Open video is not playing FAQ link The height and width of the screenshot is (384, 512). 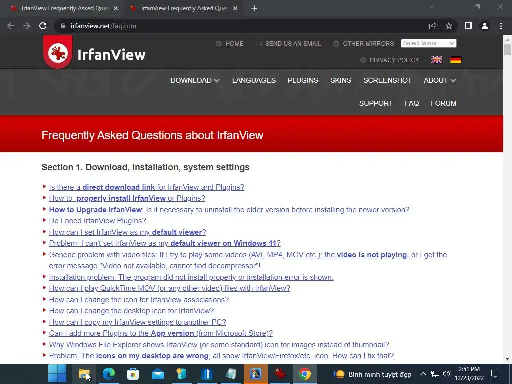248,260
